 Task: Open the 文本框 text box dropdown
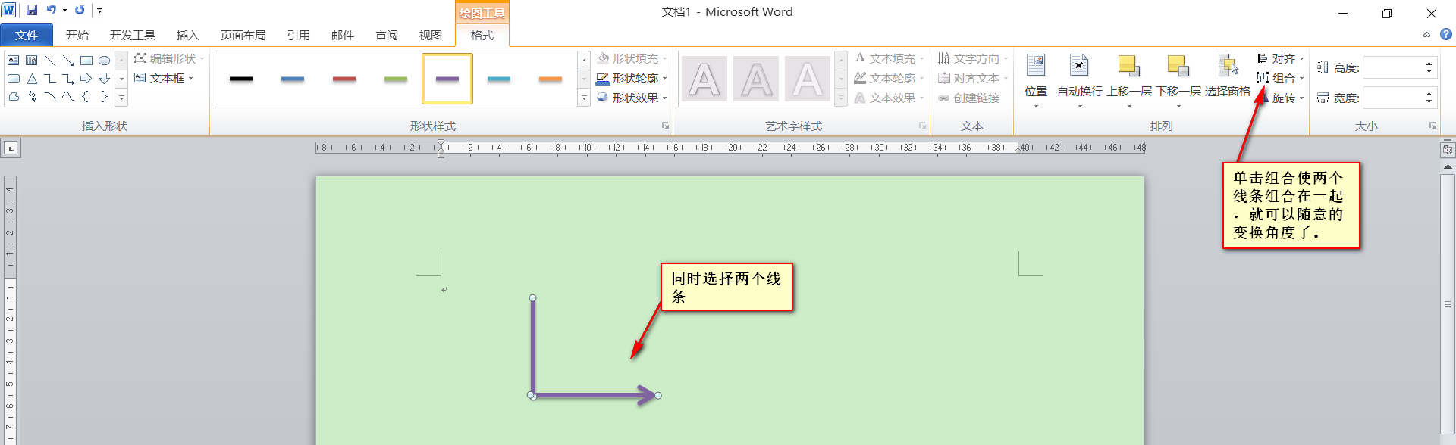click(x=164, y=78)
